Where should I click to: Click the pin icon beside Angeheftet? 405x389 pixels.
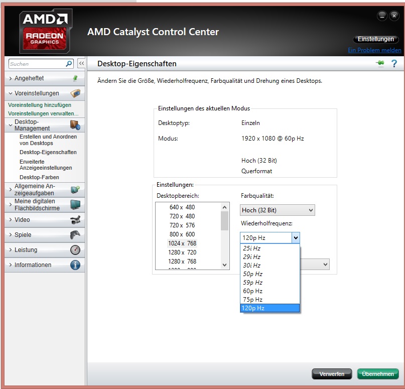tap(75, 78)
